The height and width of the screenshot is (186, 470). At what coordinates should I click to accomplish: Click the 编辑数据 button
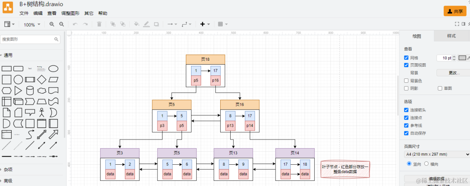[436, 179]
